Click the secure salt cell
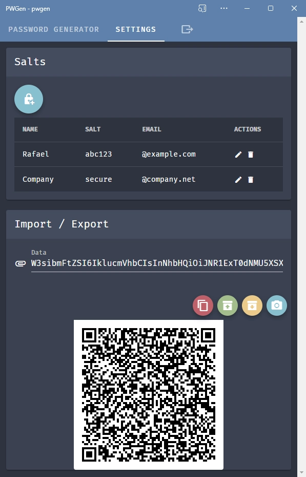The width and height of the screenshot is (306, 477). (98, 180)
